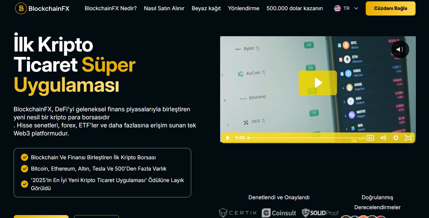Click the Cüzdanı Bağla button
The height and width of the screenshot is (218, 429).
tap(390, 8)
